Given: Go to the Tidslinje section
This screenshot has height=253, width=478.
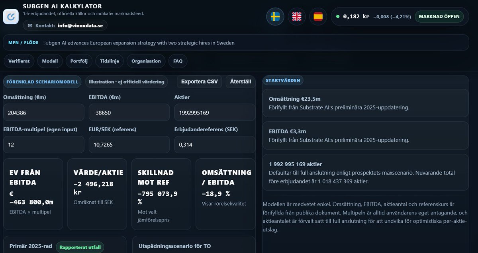Looking at the screenshot, I should pyautogui.click(x=109, y=61).
